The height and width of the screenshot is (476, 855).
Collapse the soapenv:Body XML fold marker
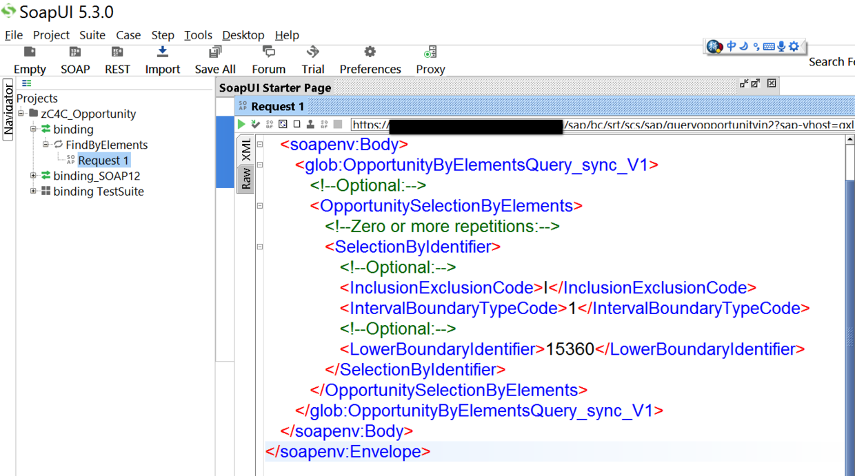pyautogui.click(x=260, y=145)
